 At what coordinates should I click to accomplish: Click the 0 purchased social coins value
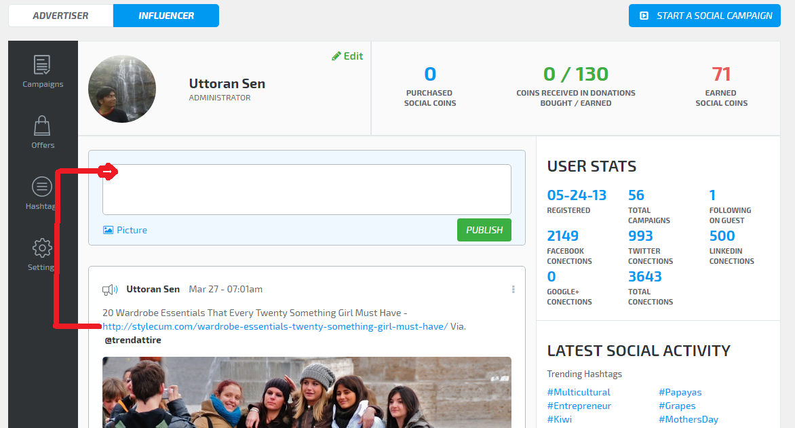click(x=430, y=74)
